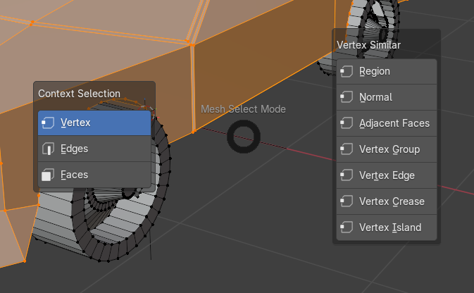Select Vertex Crease similarity option
Image resolution: width=474 pixels, height=293 pixels.
[387, 201]
